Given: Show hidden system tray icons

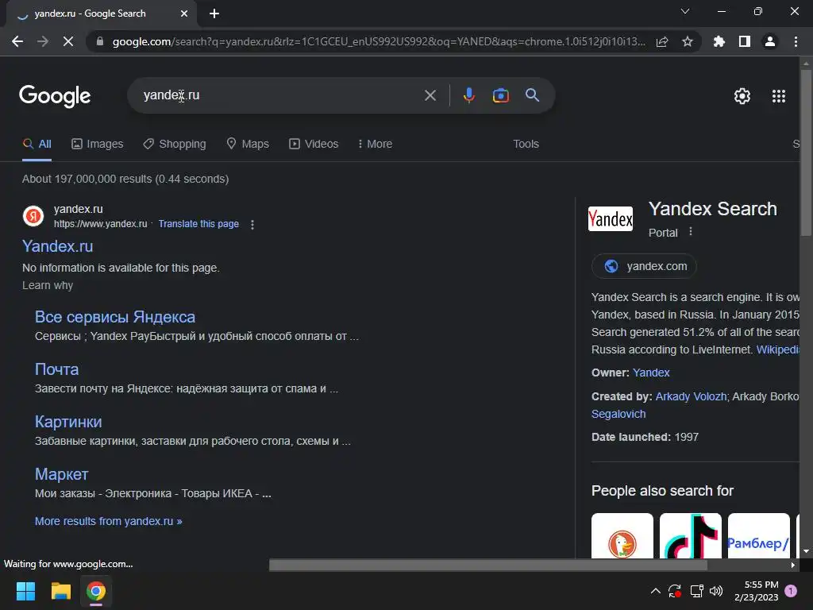Looking at the screenshot, I should (x=655, y=591).
